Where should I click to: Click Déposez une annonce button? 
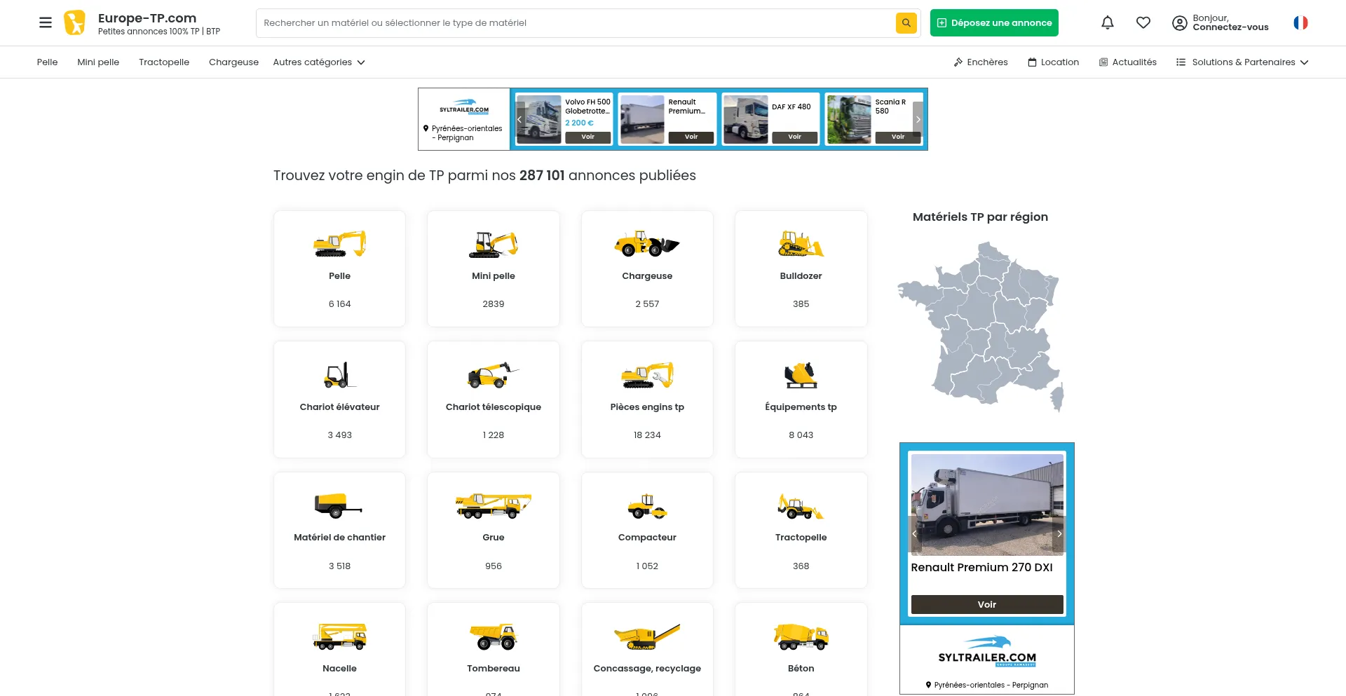[994, 23]
